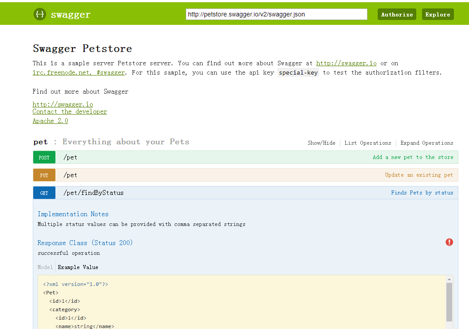Click the 'special-key' code text
Screen dimensions: 469x329
[x=298, y=72]
